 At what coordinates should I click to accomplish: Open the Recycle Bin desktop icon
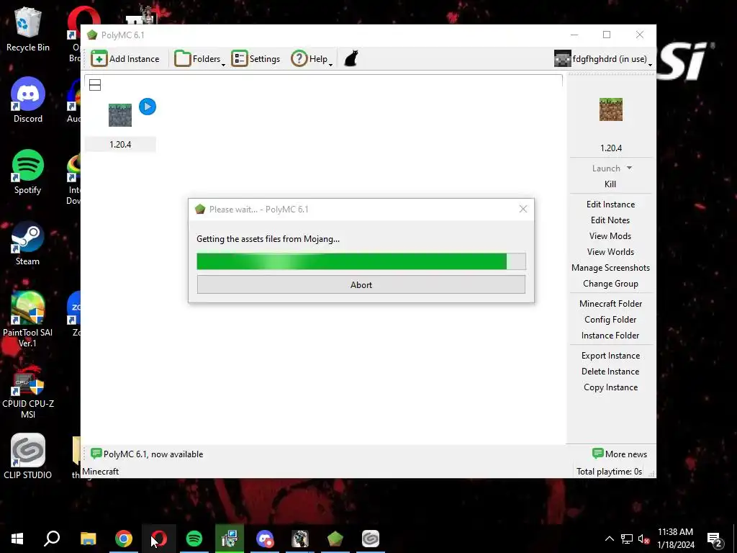(28, 29)
